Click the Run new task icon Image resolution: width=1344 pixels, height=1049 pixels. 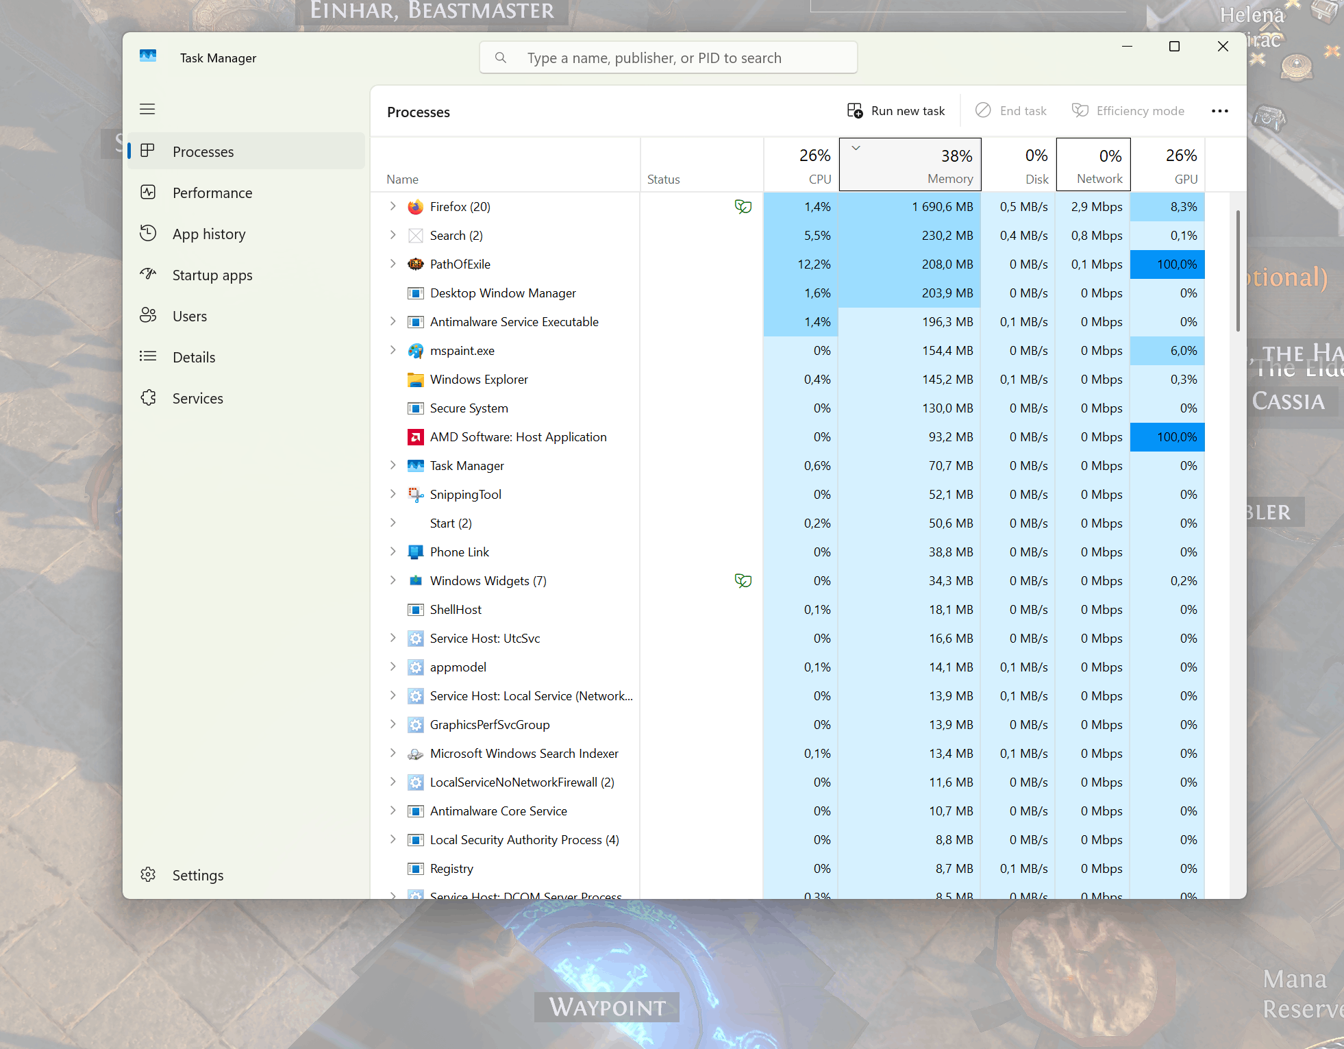[x=856, y=110]
